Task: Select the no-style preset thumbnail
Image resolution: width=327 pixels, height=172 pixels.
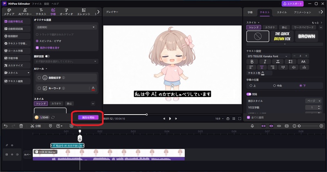Action: (x=258, y=36)
